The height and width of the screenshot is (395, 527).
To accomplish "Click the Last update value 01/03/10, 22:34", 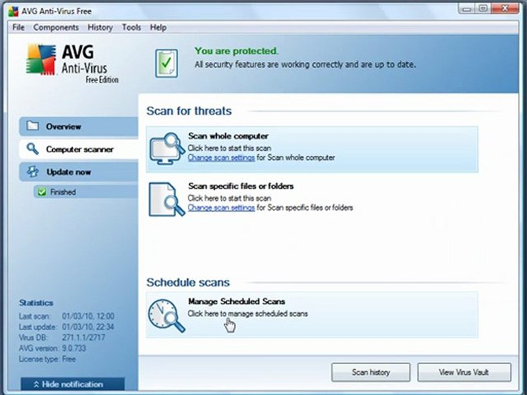I will point(88,327).
